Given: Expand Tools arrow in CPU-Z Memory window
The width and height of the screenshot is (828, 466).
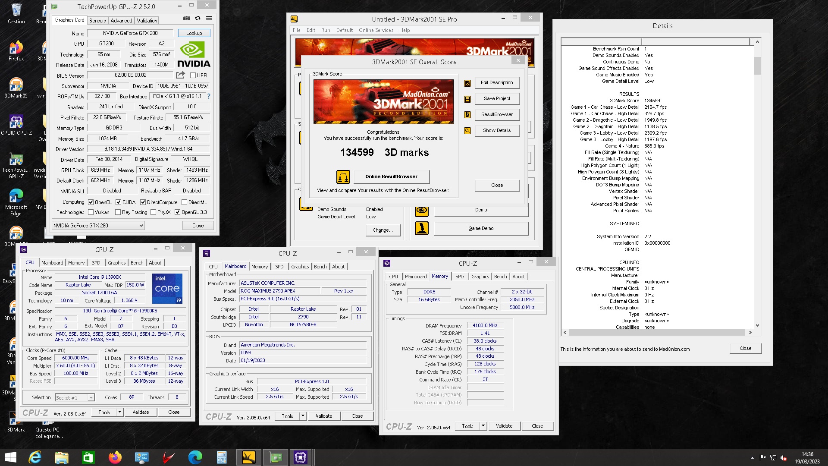Looking at the screenshot, I should 483,426.
